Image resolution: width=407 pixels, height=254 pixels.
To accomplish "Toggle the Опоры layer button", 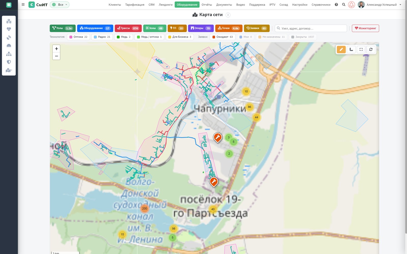I will click(201, 28).
